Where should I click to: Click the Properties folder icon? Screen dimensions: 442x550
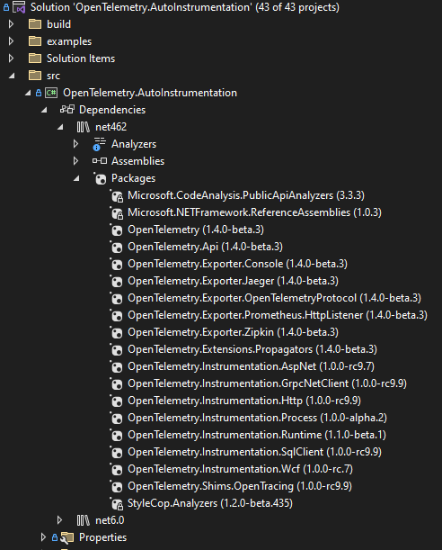tap(67, 537)
